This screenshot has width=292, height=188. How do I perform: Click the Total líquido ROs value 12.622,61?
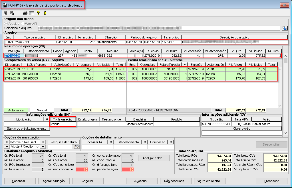(219, 169)
